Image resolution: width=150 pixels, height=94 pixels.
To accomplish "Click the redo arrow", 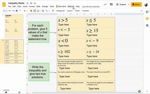I will (x=13, y=11).
